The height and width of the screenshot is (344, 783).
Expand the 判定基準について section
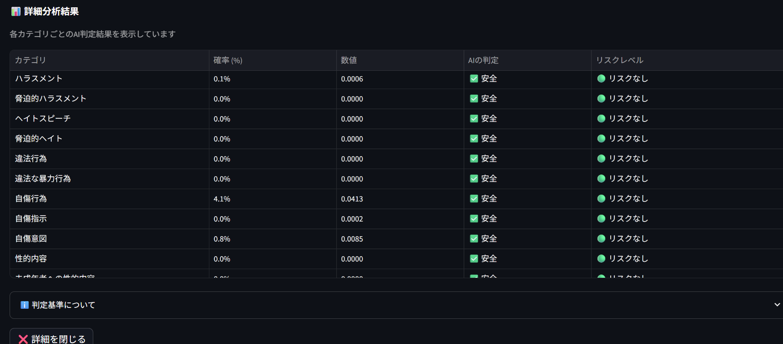(x=64, y=305)
